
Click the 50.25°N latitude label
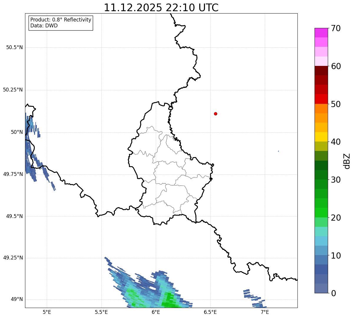(13, 90)
